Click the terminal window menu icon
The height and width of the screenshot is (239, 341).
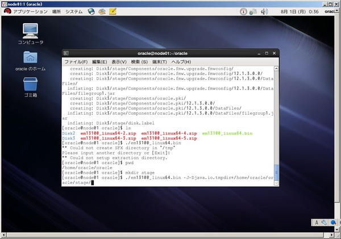point(66,53)
